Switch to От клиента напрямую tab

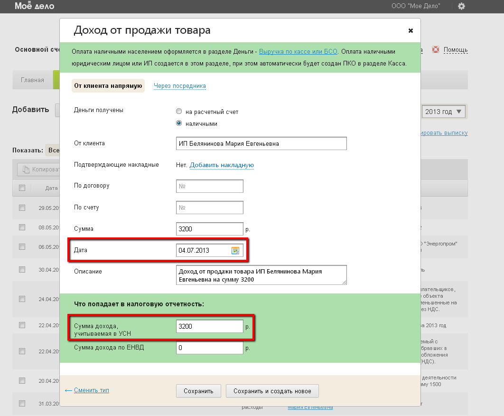108,86
